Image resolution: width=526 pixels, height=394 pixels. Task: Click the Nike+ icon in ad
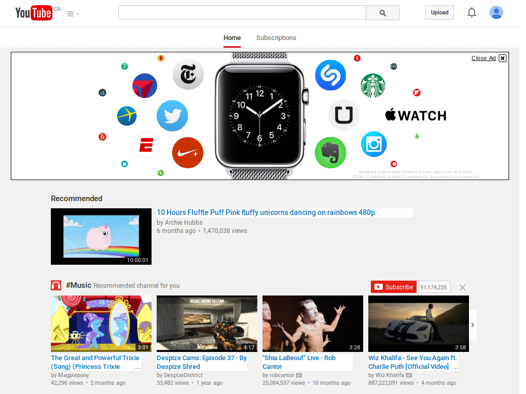pyautogui.click(x=187, y=153)
